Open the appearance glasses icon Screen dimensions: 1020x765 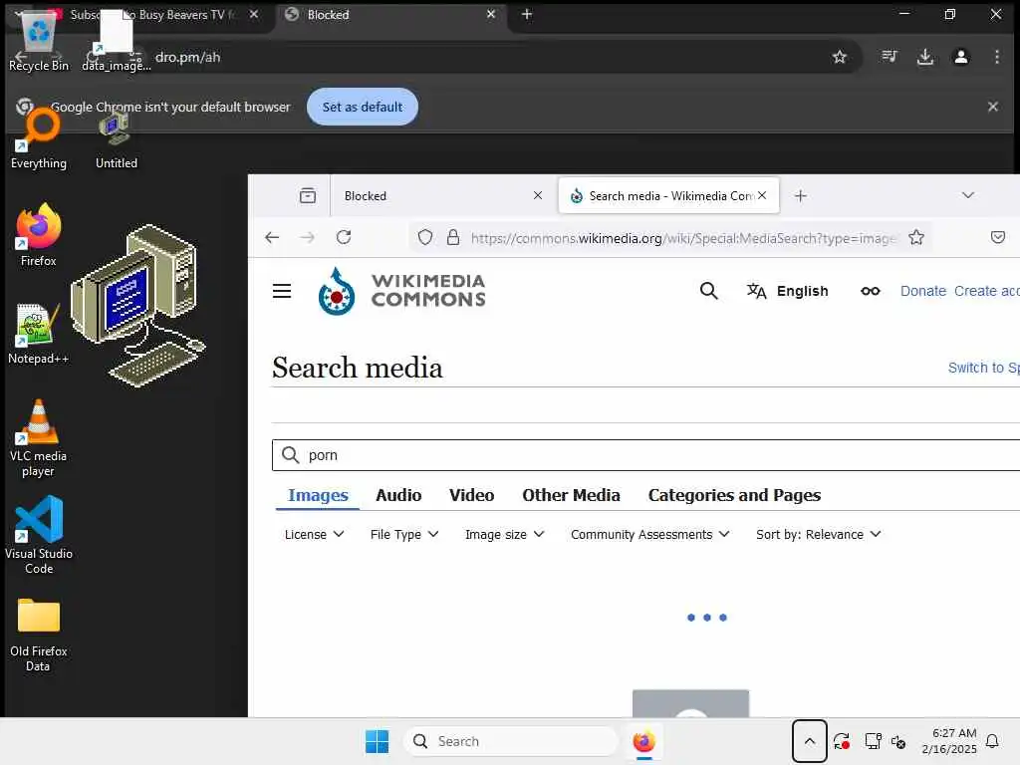coord(870,291)
